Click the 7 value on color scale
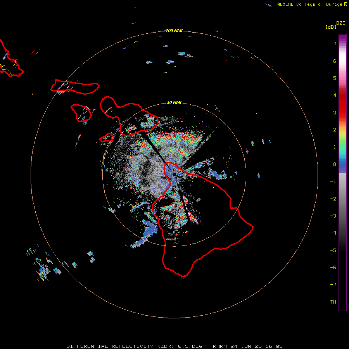 coord(335,43)
